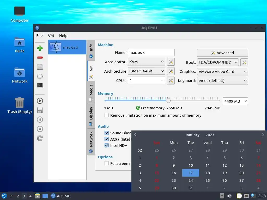Uncheck the Sound Blaster audio checkbox

pos(107,133)
